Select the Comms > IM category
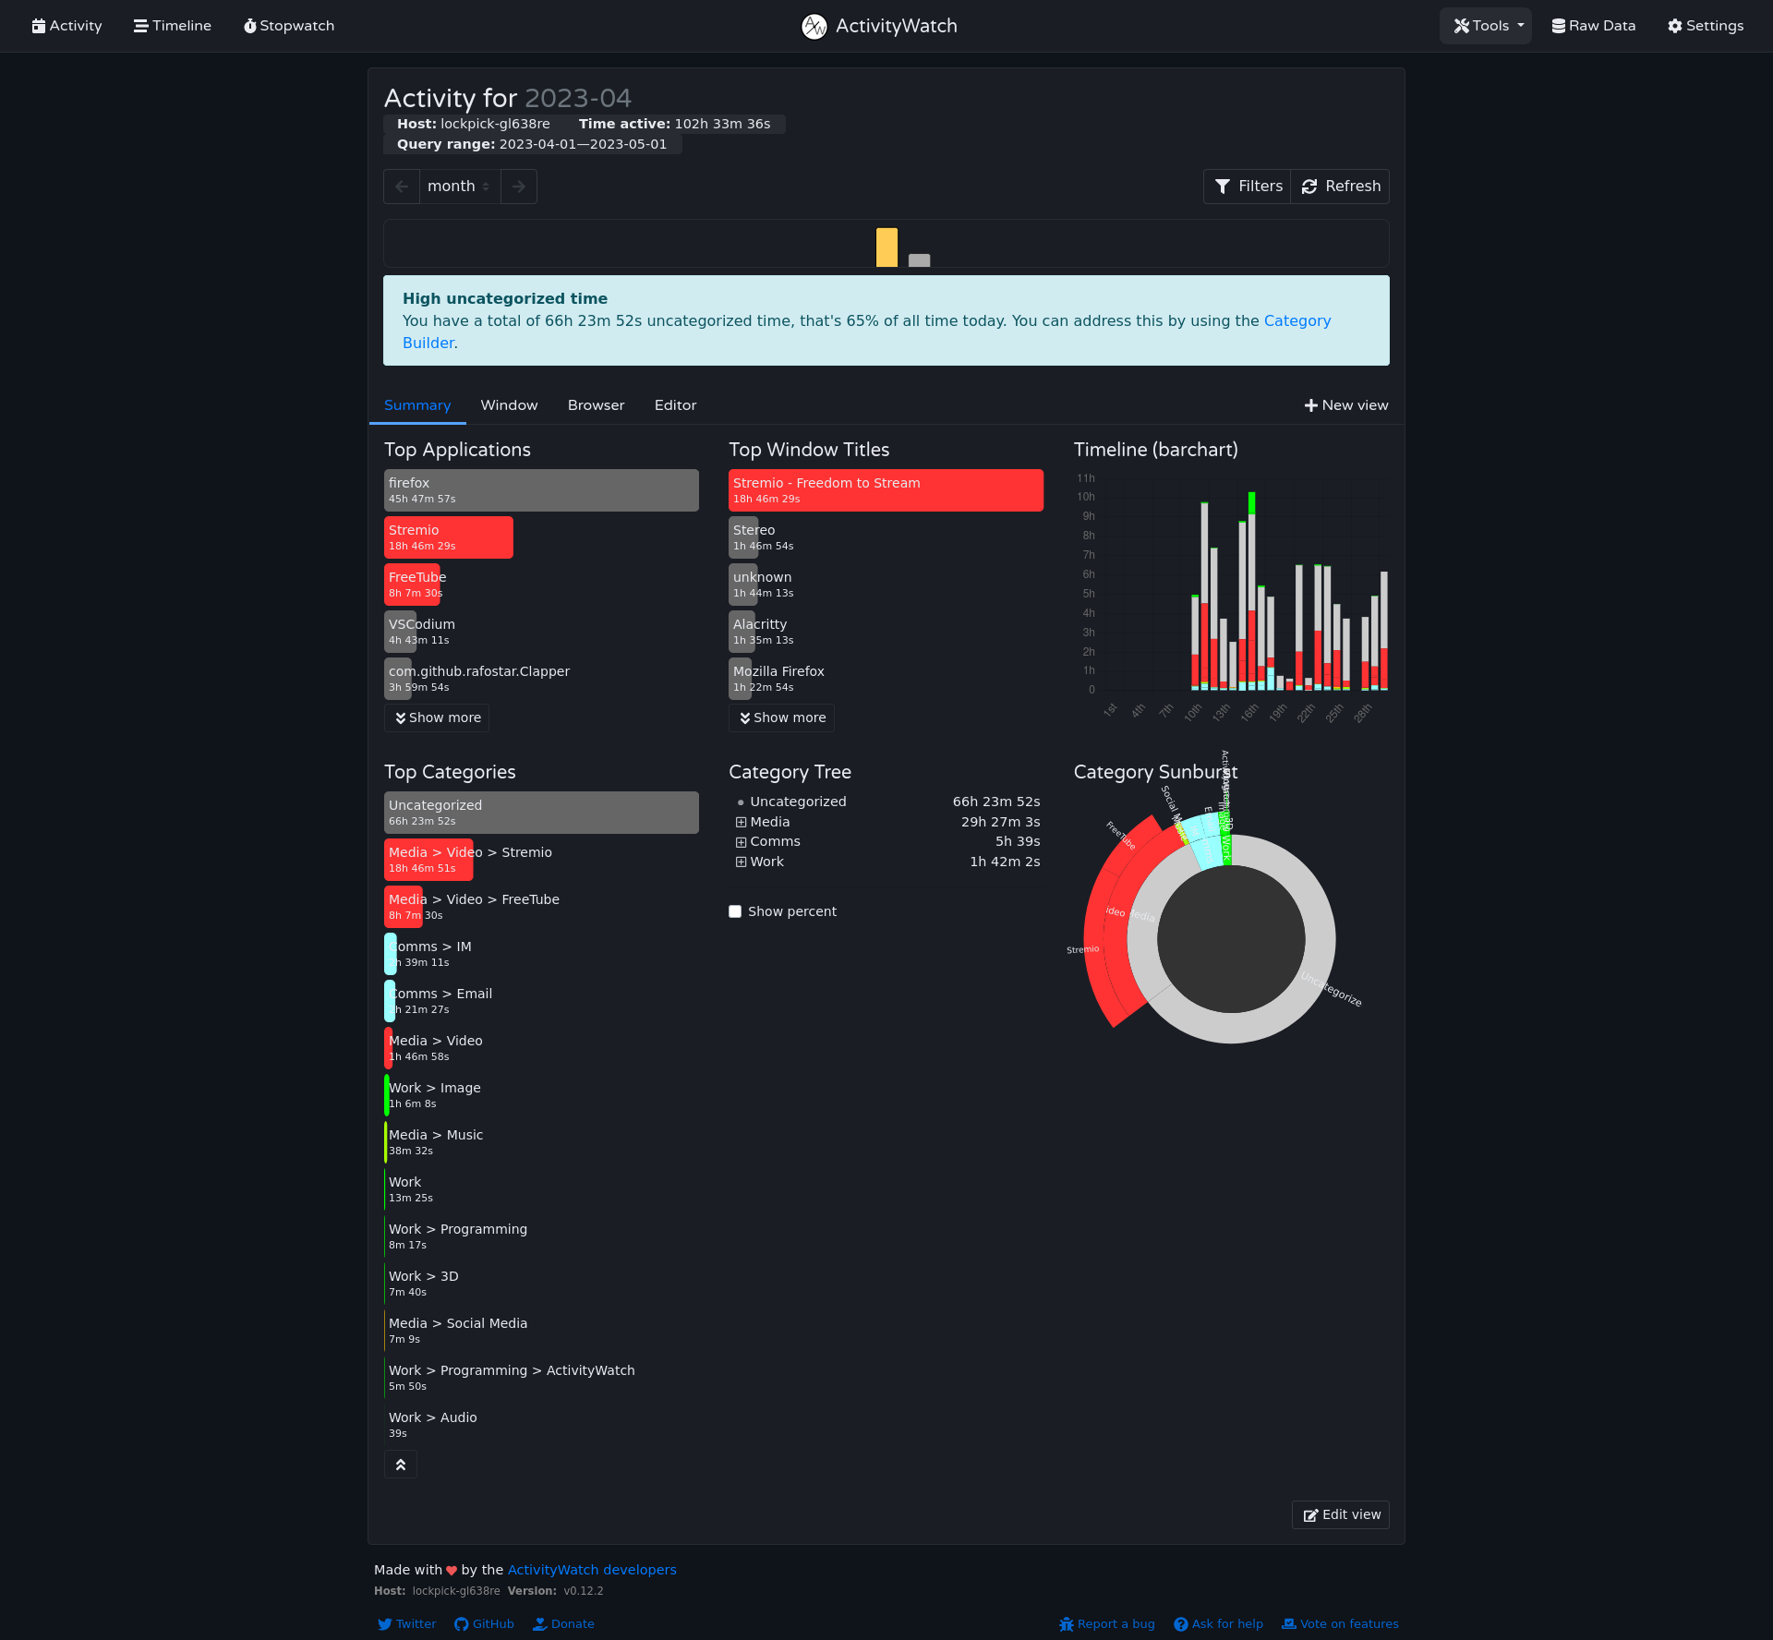1773x1640 pixels. [x=429, y=954]
